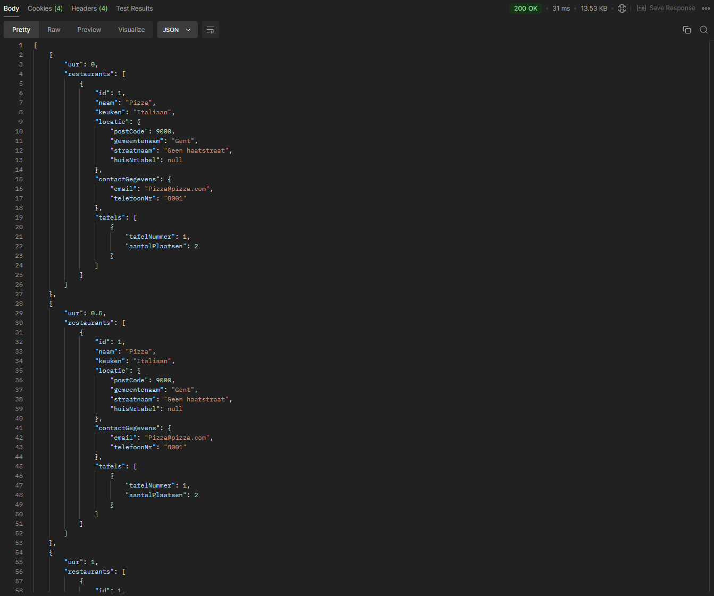The width and height of the screenshot is (714, 596).
Task: Open the more options ellipsis menu
Action: (x=705, y=9)
